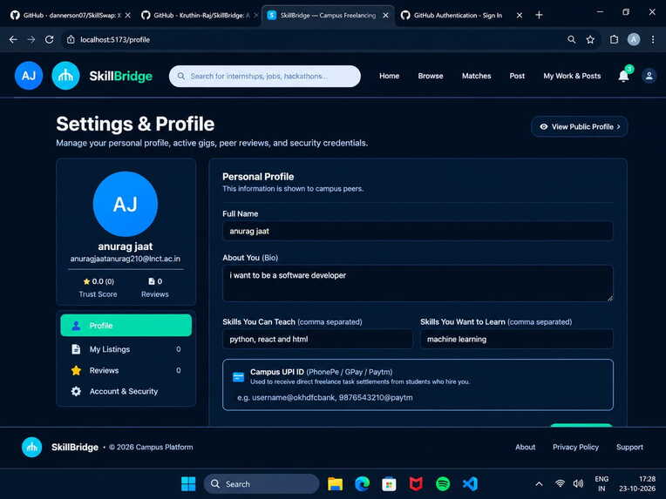The width and height of the screenshot is (666, 499).
Task: Click the AJ avatar in the header
Action: (29, 76)
